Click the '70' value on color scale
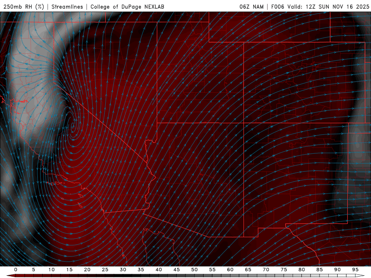Screen dimensions: 371x278 tap(266, 270)
